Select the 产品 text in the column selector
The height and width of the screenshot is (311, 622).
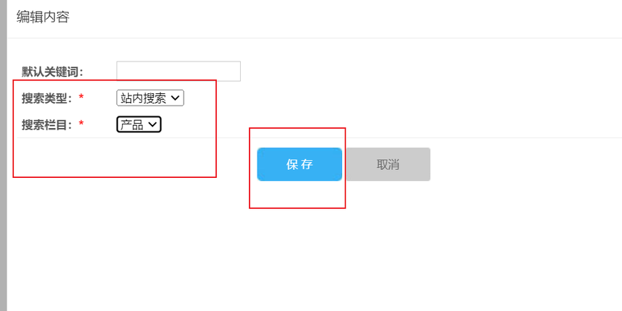(x=132, y=124)
